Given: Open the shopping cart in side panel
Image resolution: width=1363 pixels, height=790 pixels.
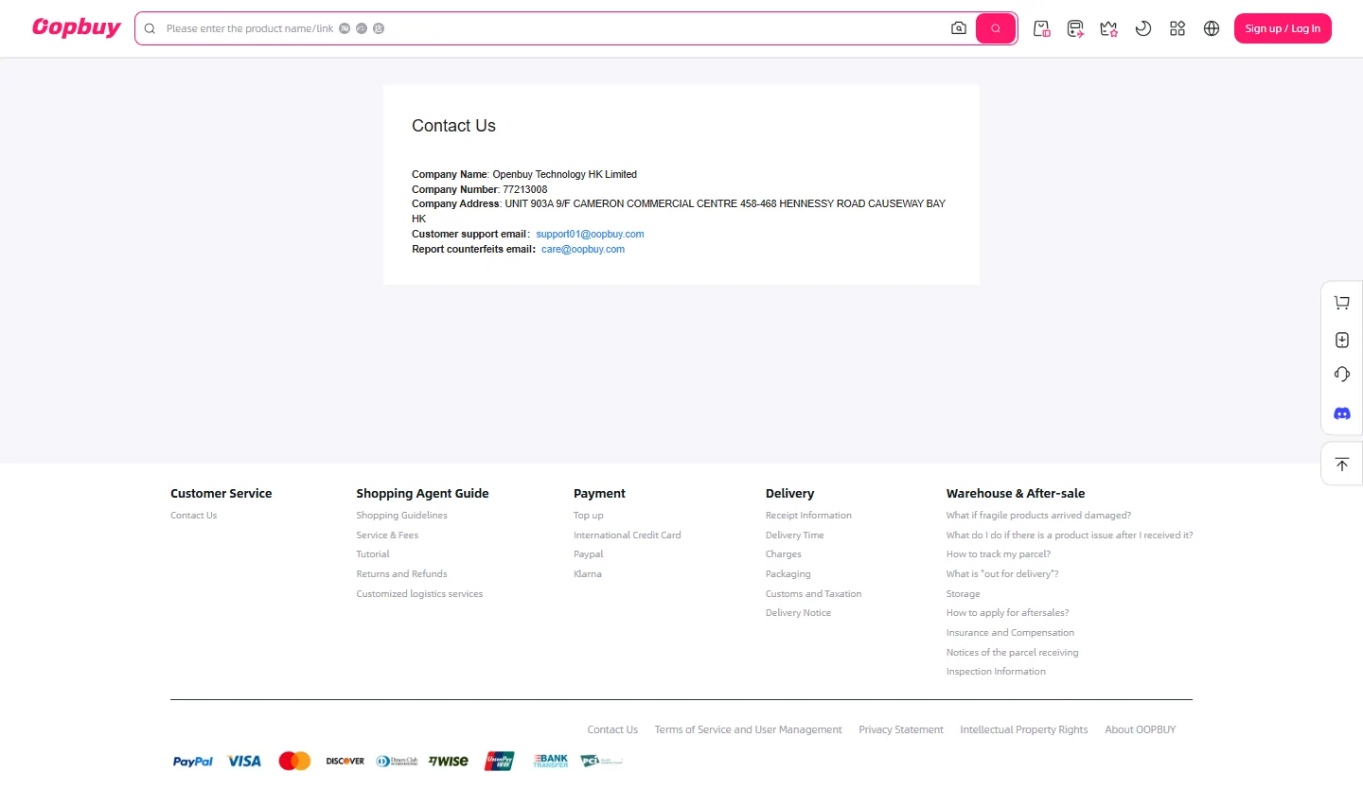Looking at the screenshot, I should (x=1342, y=303).
